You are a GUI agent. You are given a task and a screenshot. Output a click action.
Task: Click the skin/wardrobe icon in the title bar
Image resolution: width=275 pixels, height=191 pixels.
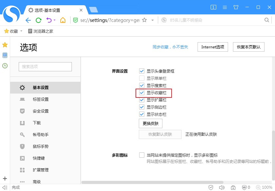(236, 7)
